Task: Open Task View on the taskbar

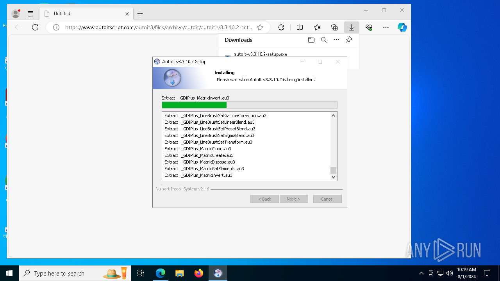Action: tap(141, 273)
